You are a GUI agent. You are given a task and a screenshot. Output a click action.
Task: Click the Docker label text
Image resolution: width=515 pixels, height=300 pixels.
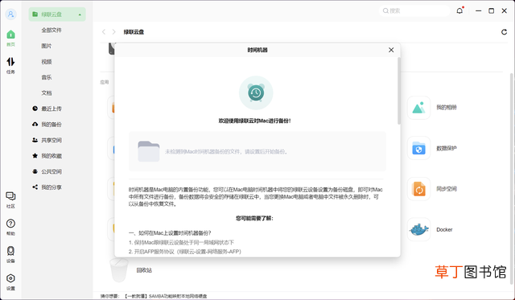[x=444, y=229]
